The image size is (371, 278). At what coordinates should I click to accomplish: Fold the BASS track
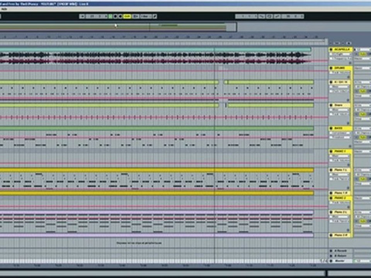pos(331,128)
